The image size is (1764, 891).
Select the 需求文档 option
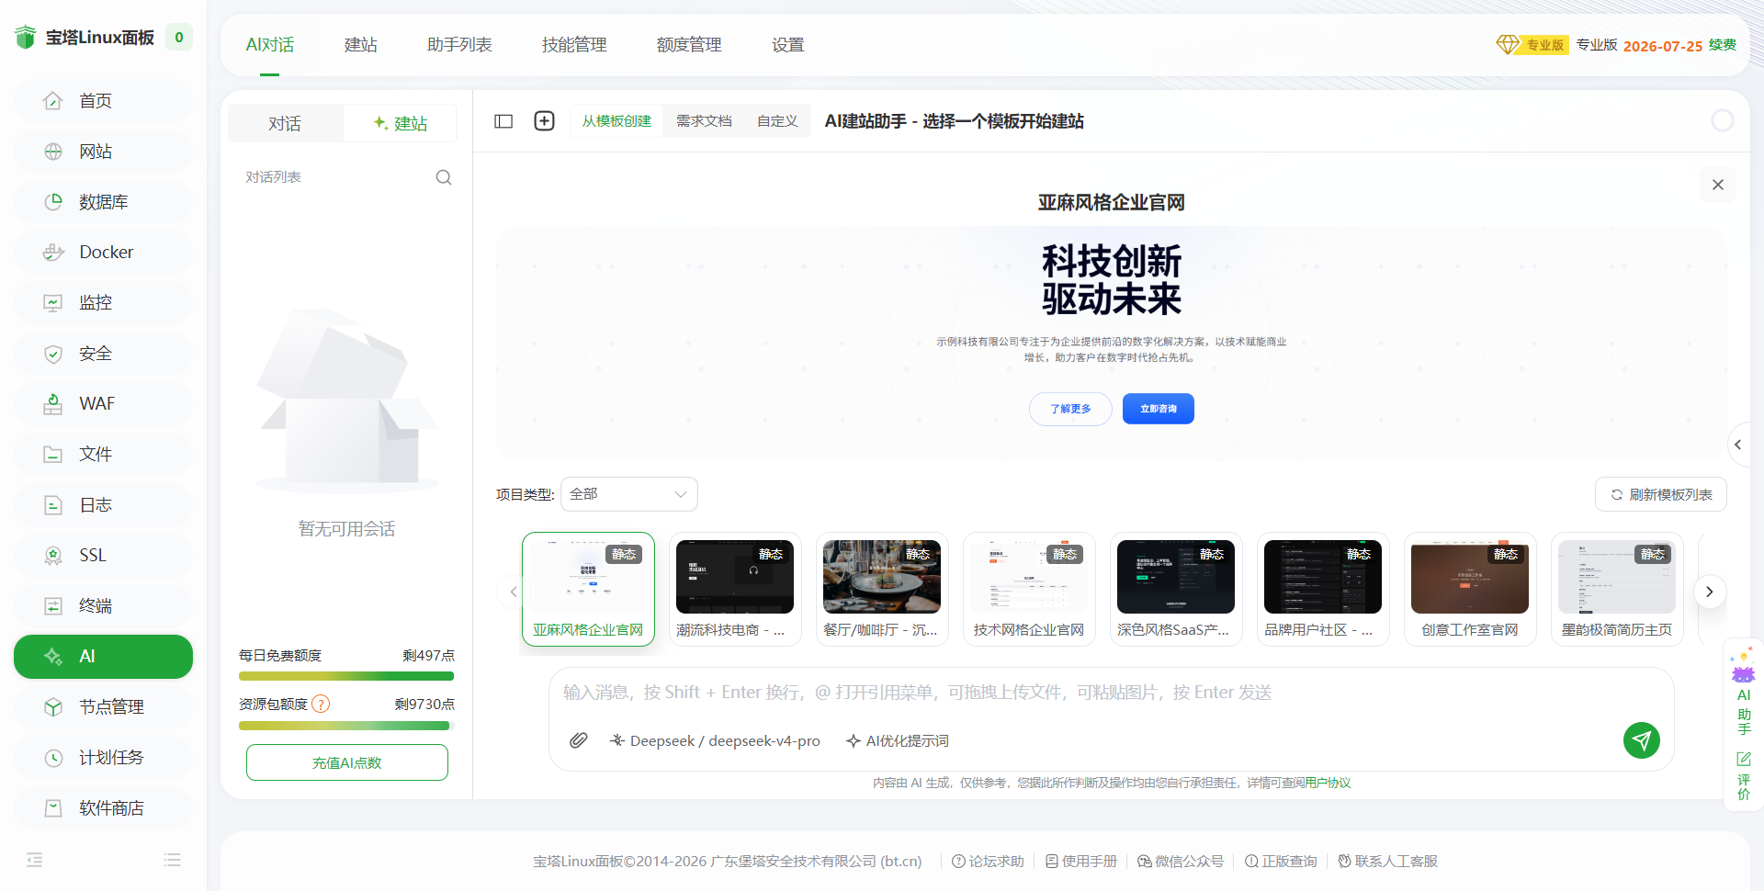click(x=704, y=121)
